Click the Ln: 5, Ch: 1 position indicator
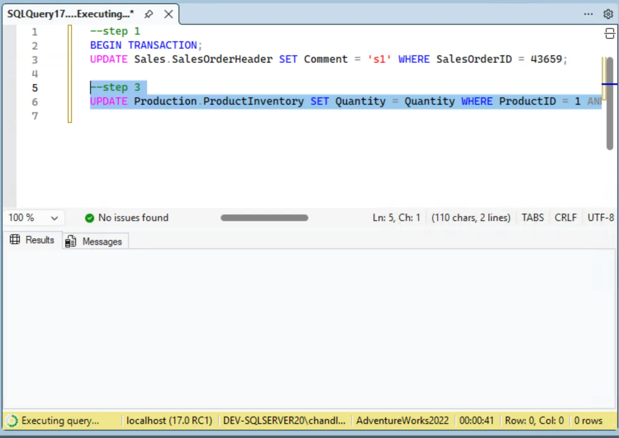Screen dimensions: 619x438 coord(396,218)
